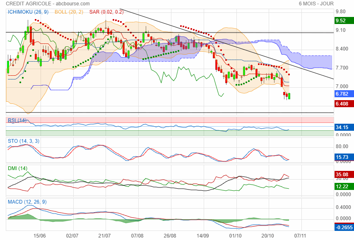
Task: Select the red 6.408 price tag
Action: 344,104
